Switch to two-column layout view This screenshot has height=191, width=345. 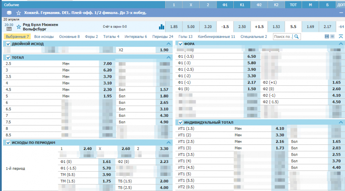pos(327,37)
